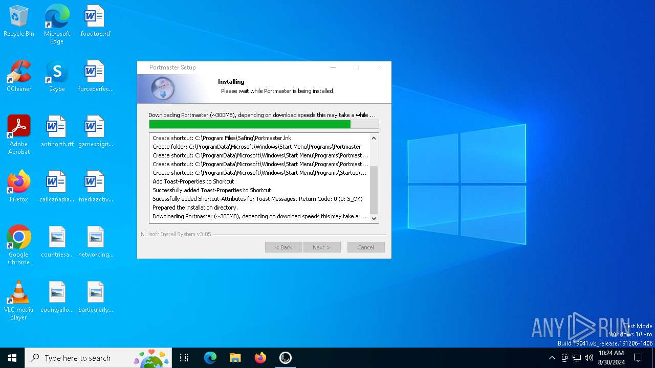Click the install log scroll-up arrow
The image size is (655, 368).
point(374,138)
